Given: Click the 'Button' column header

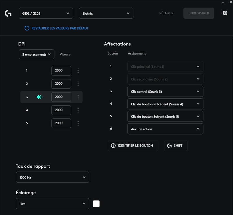Looking at the screenshot, I should click(x=113, y=53).
